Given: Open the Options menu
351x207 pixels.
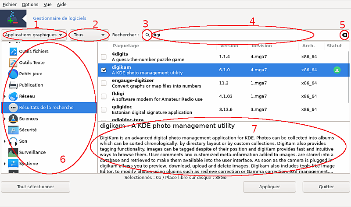Looking at the screenshot, I should 30,4.
